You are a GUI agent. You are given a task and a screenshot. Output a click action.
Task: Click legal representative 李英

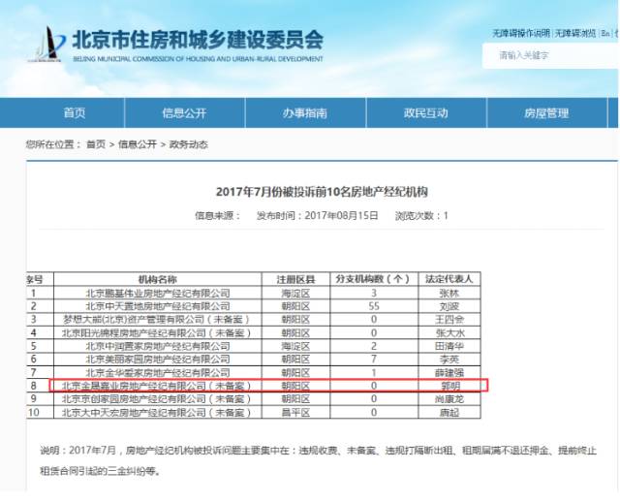tap(449, 360)
